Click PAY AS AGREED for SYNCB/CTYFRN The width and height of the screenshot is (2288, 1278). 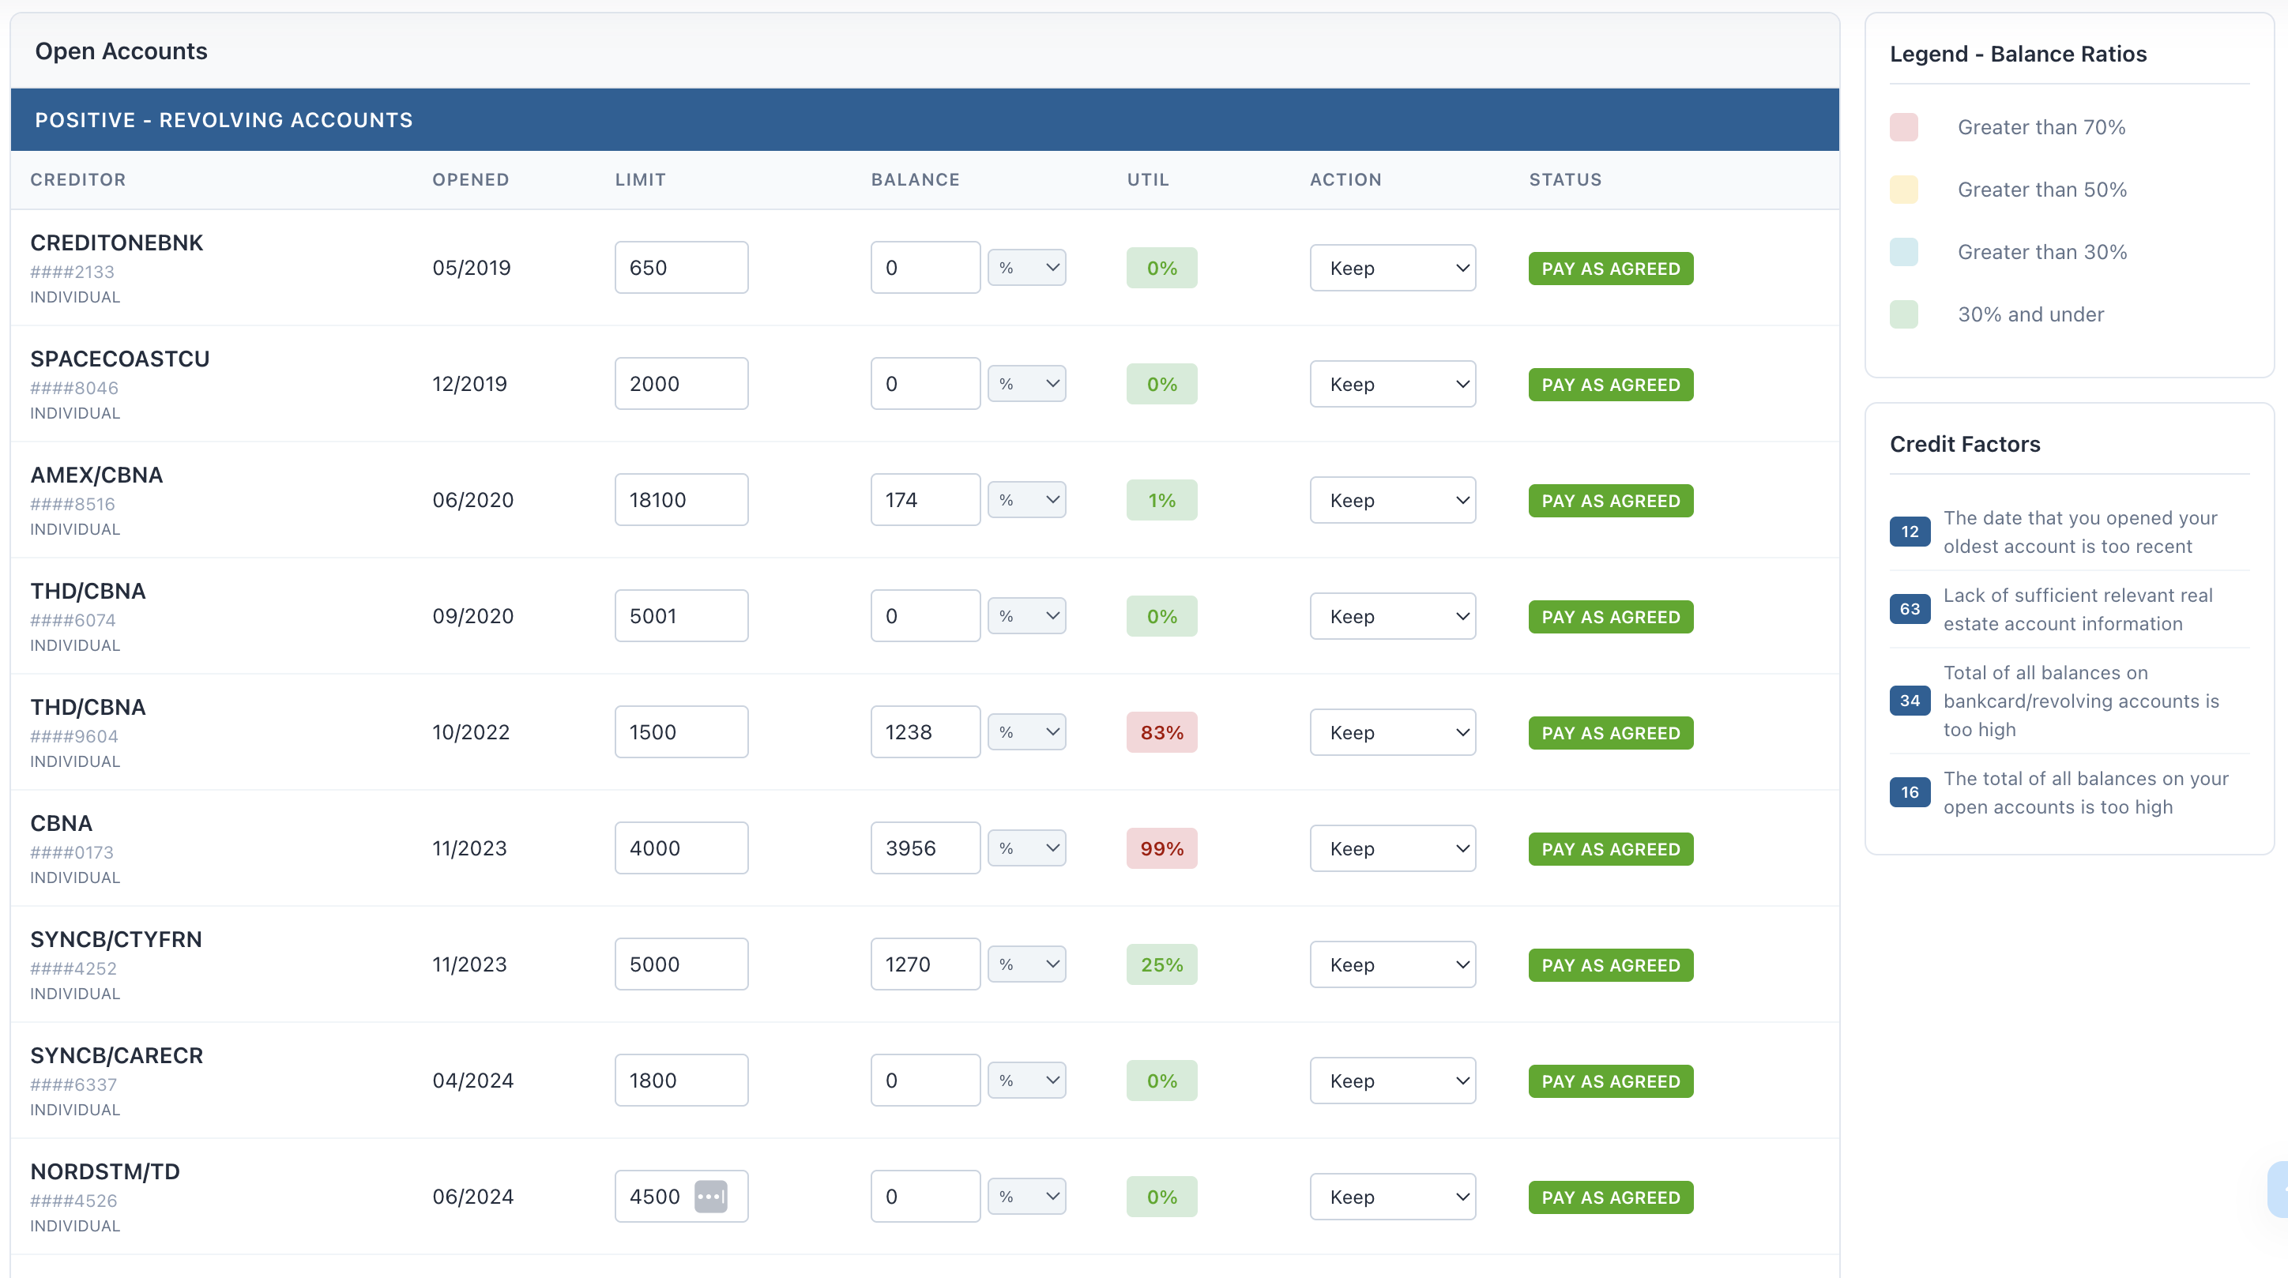[1610, 964]
